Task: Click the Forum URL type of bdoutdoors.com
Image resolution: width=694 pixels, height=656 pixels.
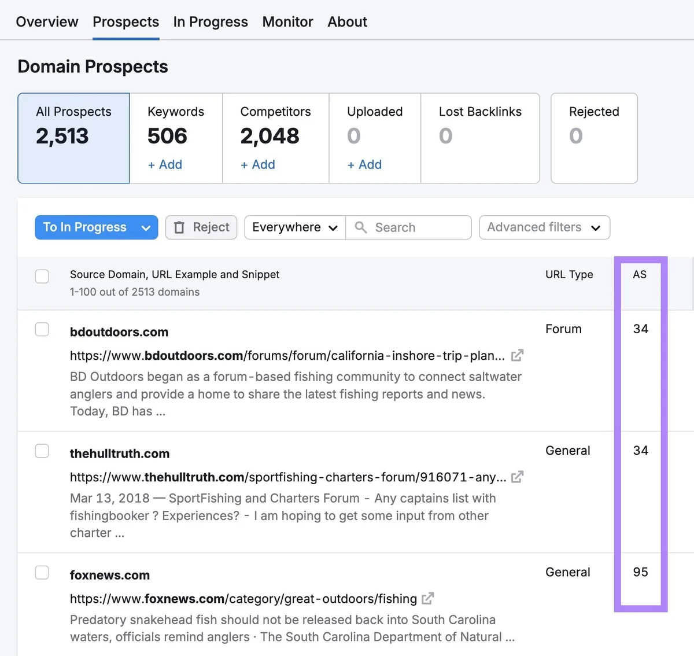Action: tap(563, 329)
